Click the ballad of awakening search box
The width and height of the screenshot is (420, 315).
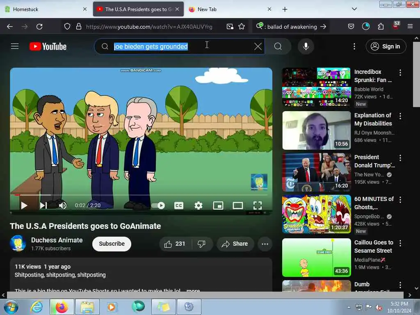[291, 27]
